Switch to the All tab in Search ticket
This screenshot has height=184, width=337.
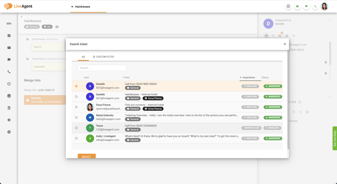point(83,57)
